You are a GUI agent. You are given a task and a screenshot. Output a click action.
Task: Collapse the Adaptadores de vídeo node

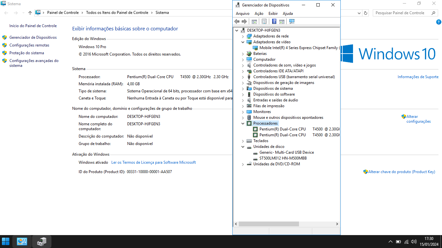243,42
